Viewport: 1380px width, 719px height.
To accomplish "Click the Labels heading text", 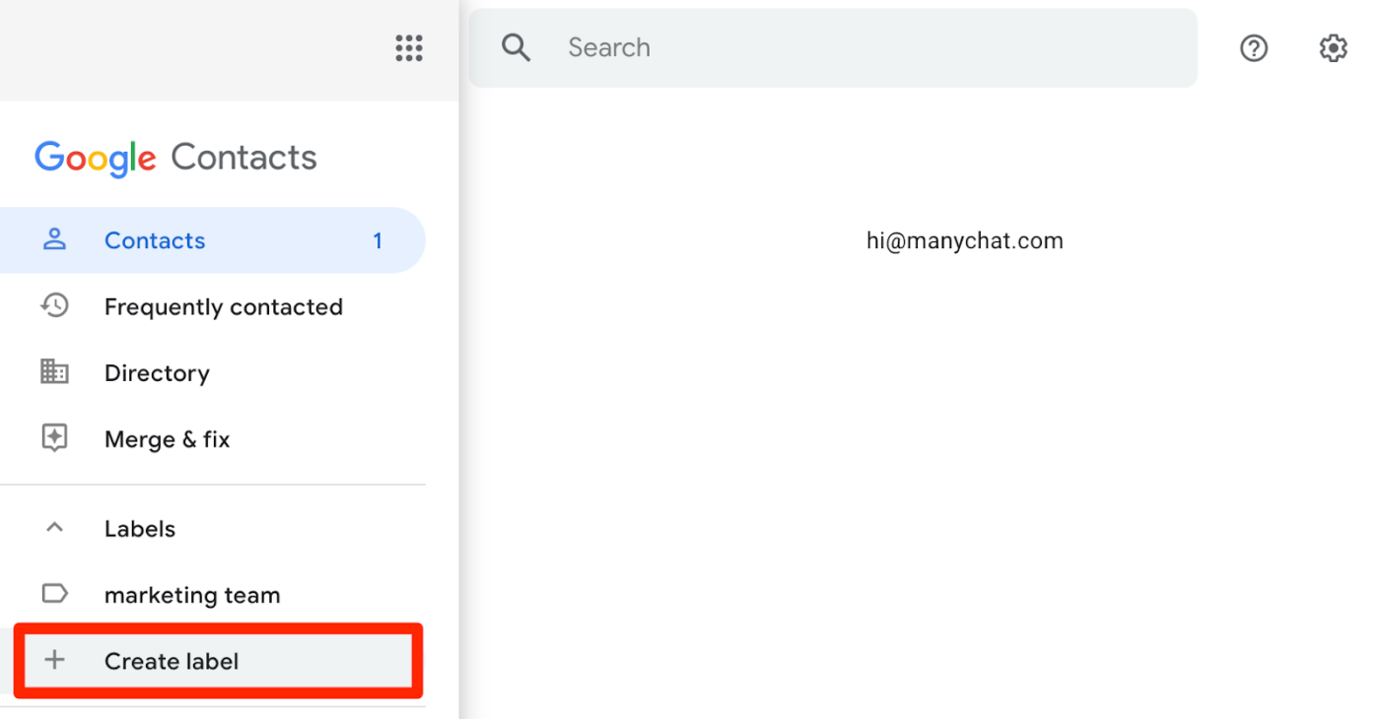I will pyautogui.click(x=140, y=528).
